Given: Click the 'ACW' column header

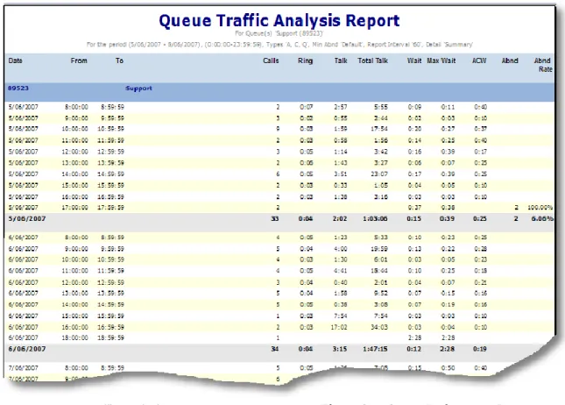Looking at the screenshot, I should [479, 60].
